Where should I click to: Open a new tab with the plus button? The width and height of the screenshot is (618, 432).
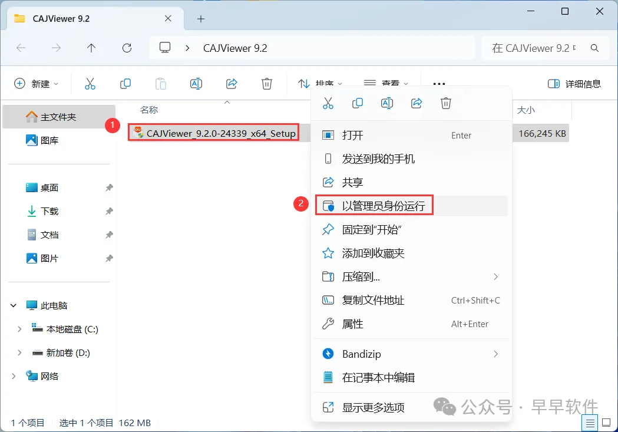click(201, 19)
